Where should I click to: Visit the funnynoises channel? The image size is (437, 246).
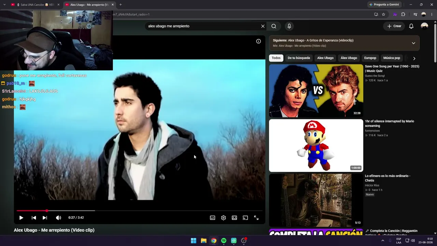[372, 131]
